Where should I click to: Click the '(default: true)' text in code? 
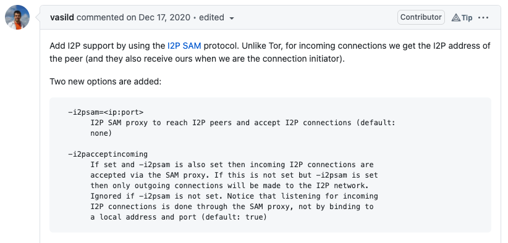coord(234,217)
